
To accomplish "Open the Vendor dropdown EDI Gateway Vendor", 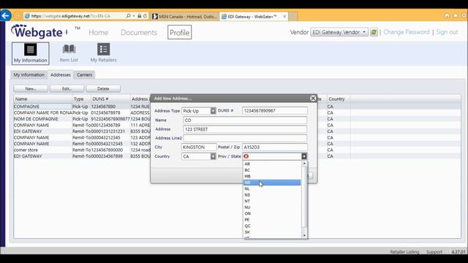I will coord(339,32).
